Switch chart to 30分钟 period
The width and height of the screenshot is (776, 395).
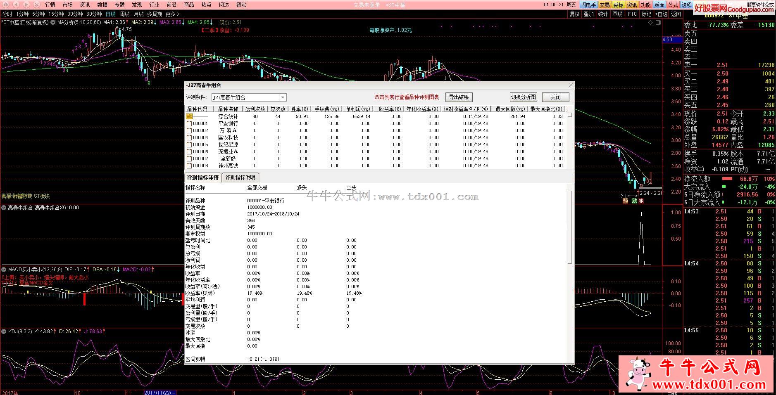[75, 14]
